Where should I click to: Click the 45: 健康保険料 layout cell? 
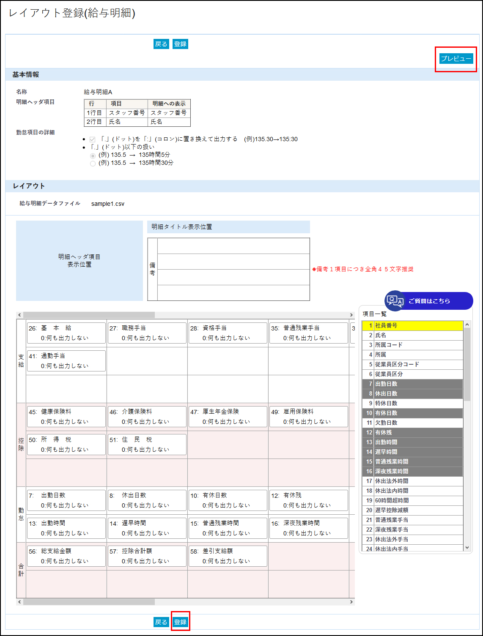pos(66,417)
